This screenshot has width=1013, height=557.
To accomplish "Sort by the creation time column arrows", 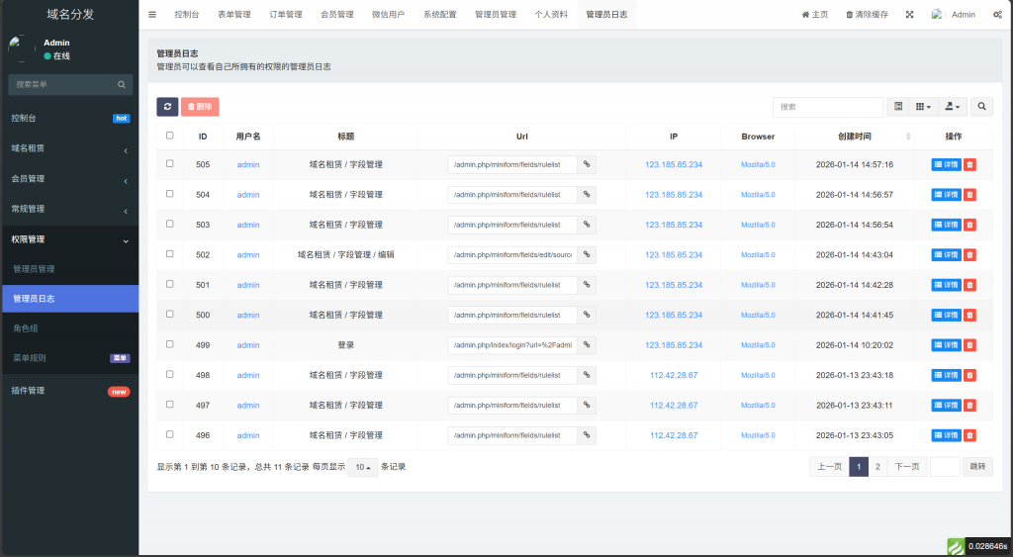I will click(x=908, y=137).
